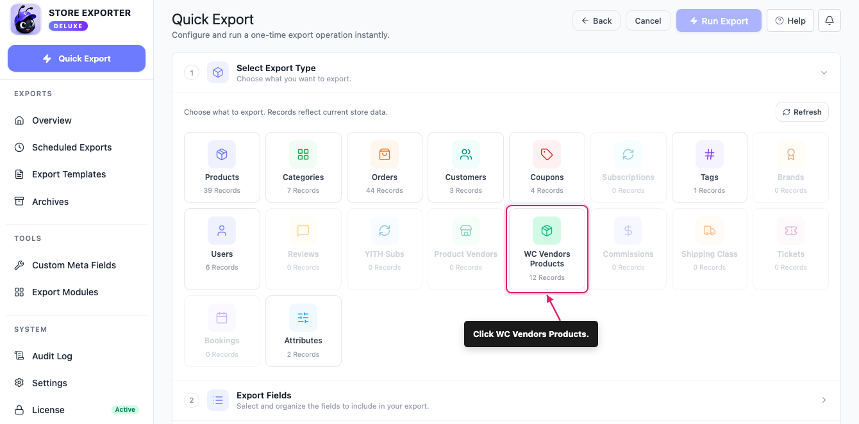This screenshot has width=859, height=424.
Task: Click the "12 Records" text under WC Vendors Products
Action: (547, 277)
